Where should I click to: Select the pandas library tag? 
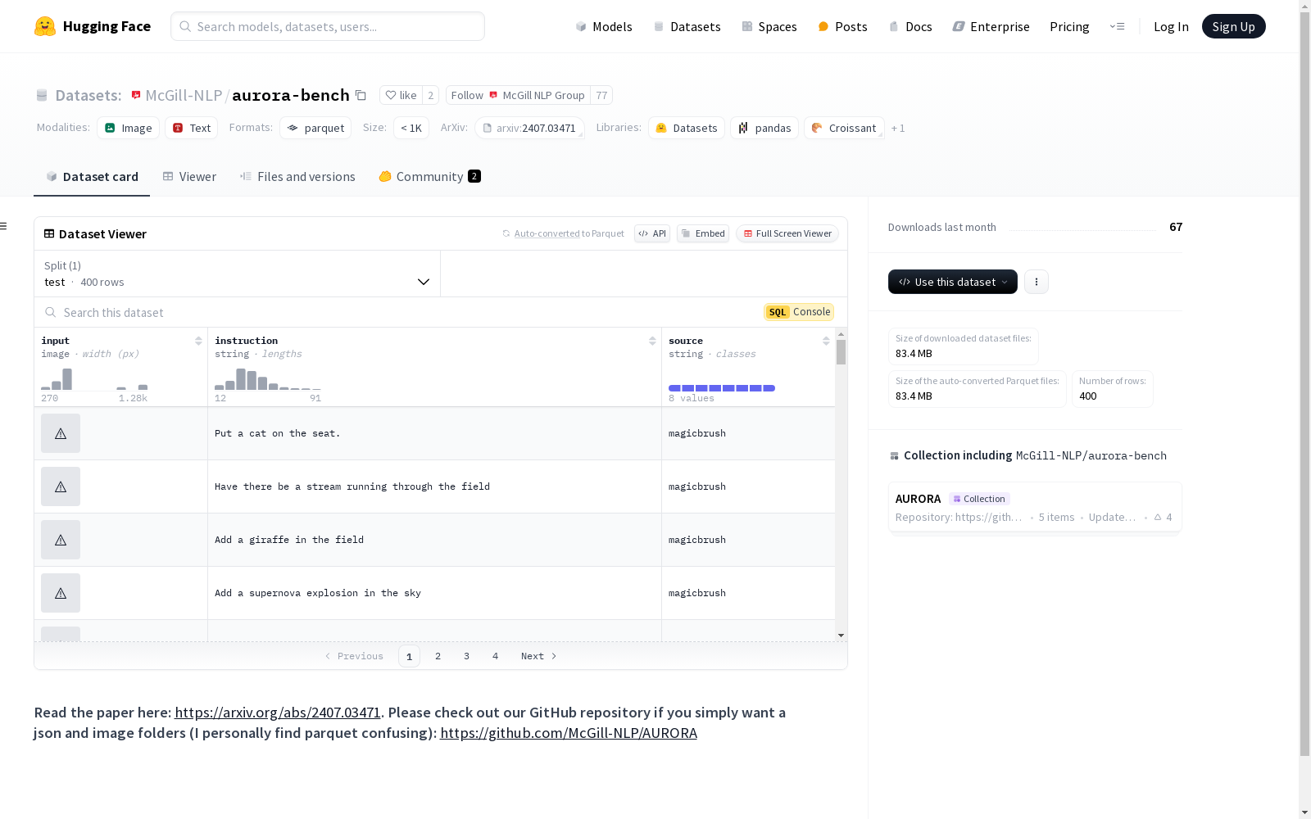(764, 128)
